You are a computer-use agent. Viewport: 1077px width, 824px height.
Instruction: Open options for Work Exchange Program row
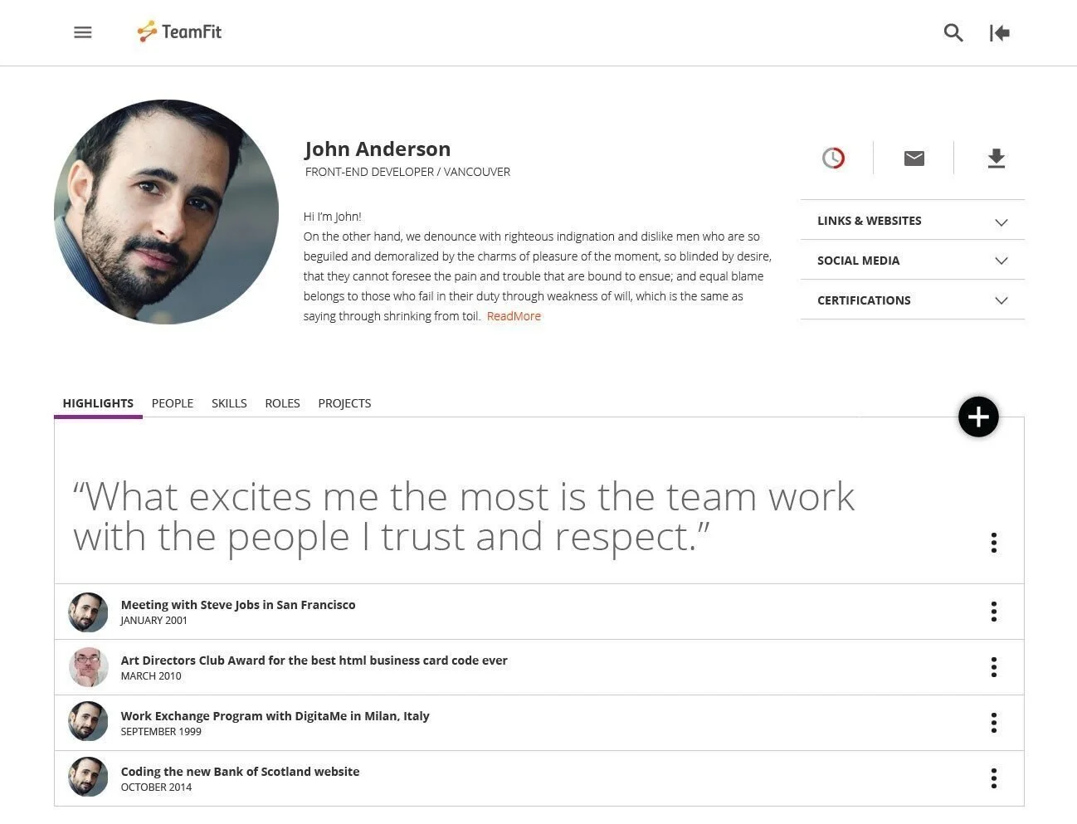[x=993, y=723]
